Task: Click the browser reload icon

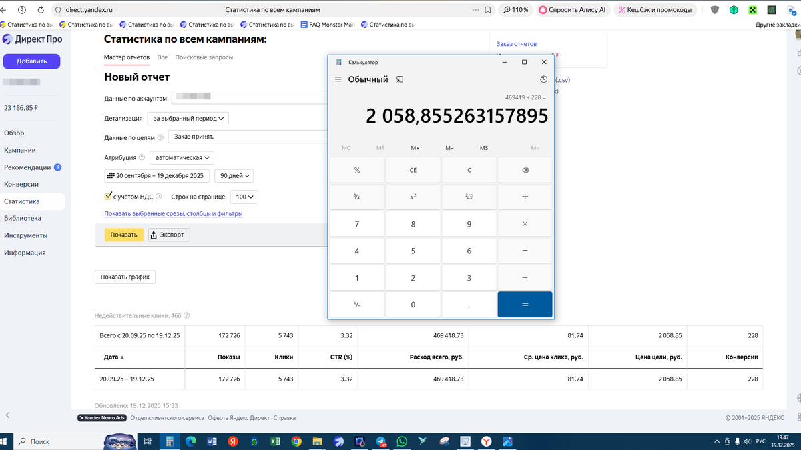Action: 41,10
